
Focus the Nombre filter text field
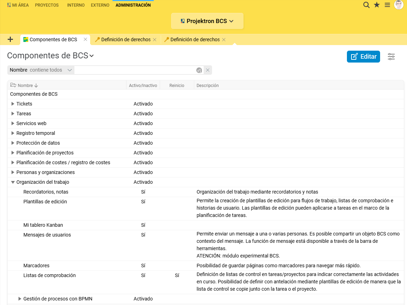tap(135, 70)
